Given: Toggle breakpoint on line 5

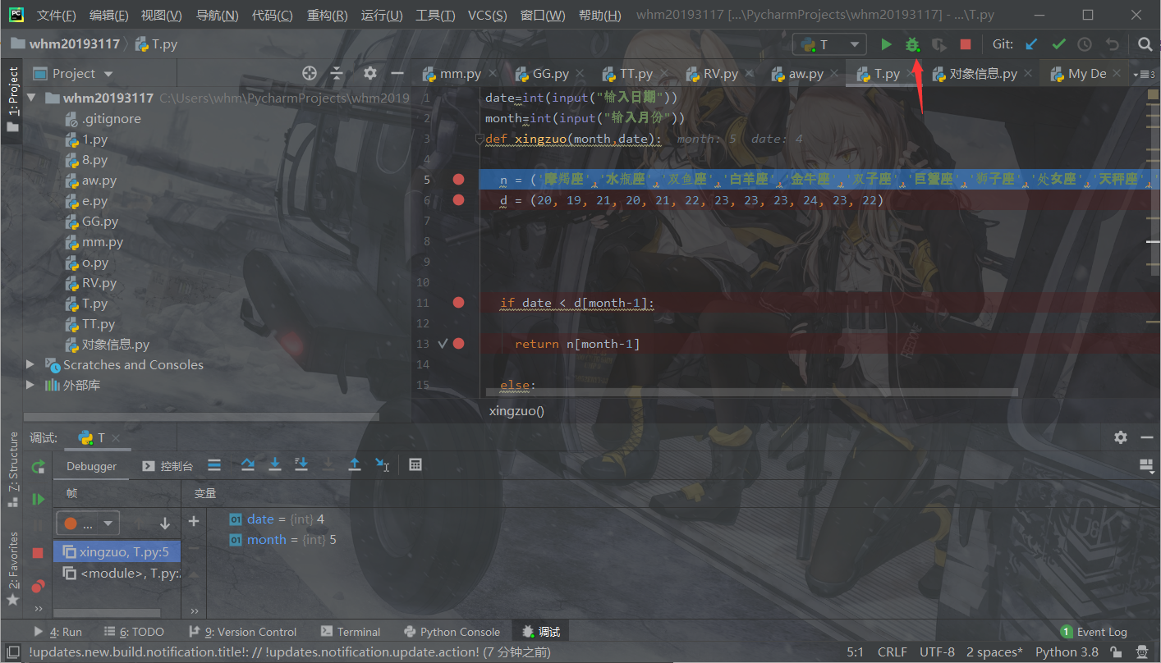Looking at the screenshot, I should coord(458,180).
